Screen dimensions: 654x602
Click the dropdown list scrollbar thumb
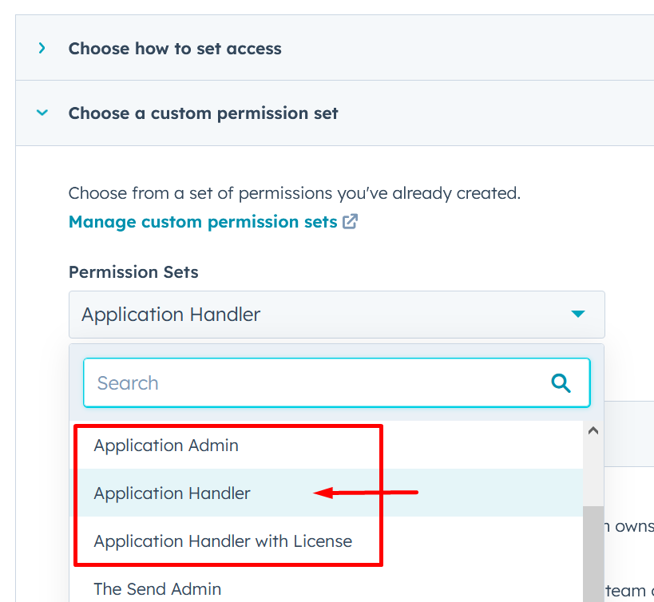point(593,555)
